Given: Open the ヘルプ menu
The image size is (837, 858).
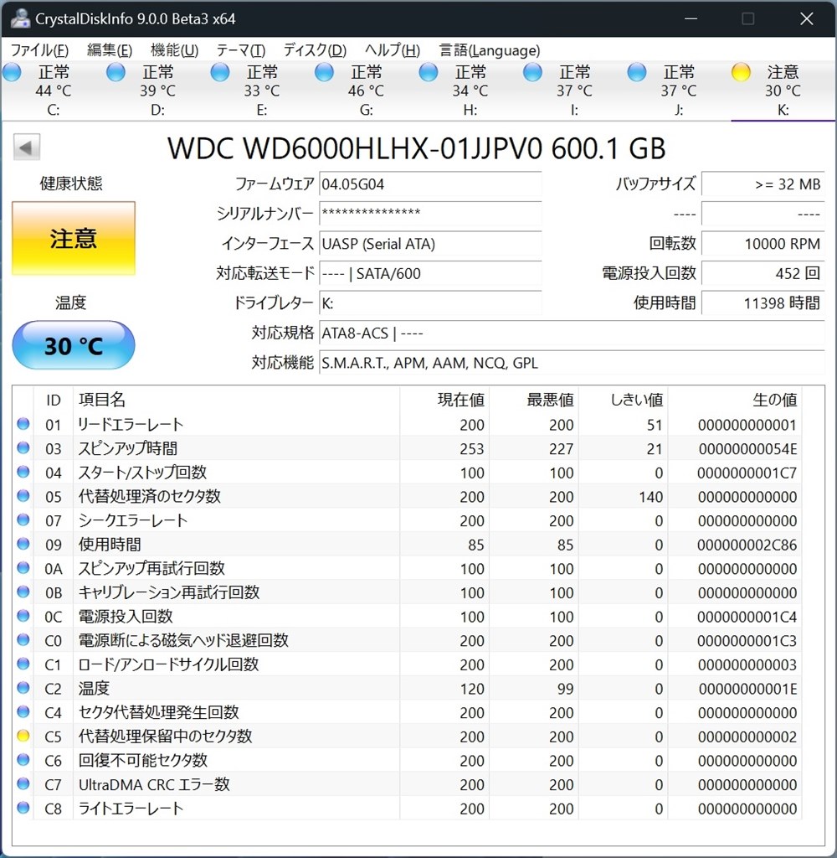Looking at the screenshot, I should 390,50.
